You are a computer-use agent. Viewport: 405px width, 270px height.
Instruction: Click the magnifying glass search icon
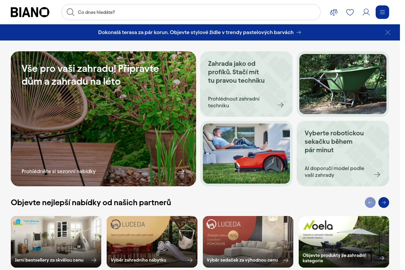click(70, 12)
